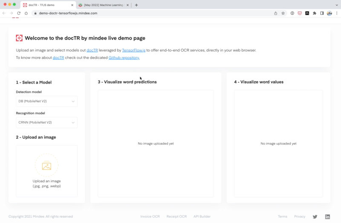The width and height of the screenshot is (341, 223).
Task: Click the 'Detection model' label
Action: tap(29, 92)
